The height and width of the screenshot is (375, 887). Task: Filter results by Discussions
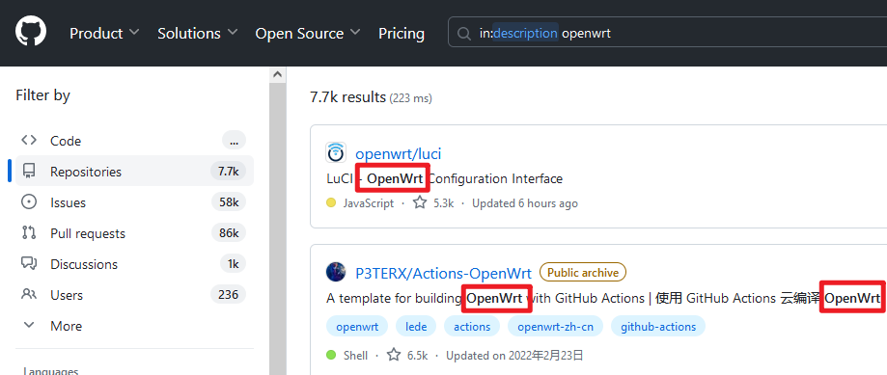pyautogui.click(x=134, y=264)
